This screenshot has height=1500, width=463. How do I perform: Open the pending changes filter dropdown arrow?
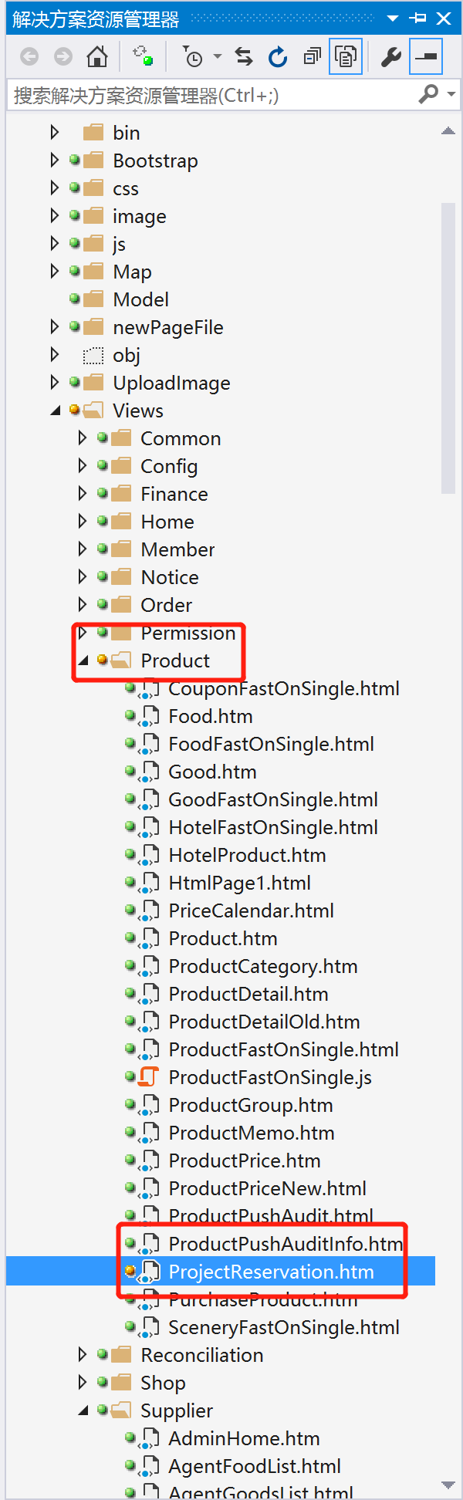[218, 56]
